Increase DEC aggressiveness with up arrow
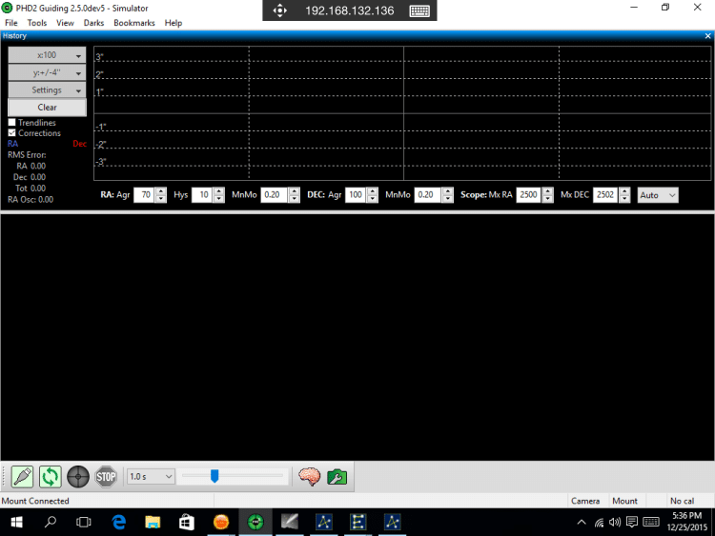The image size is (715, 536). tap(373, 191)
